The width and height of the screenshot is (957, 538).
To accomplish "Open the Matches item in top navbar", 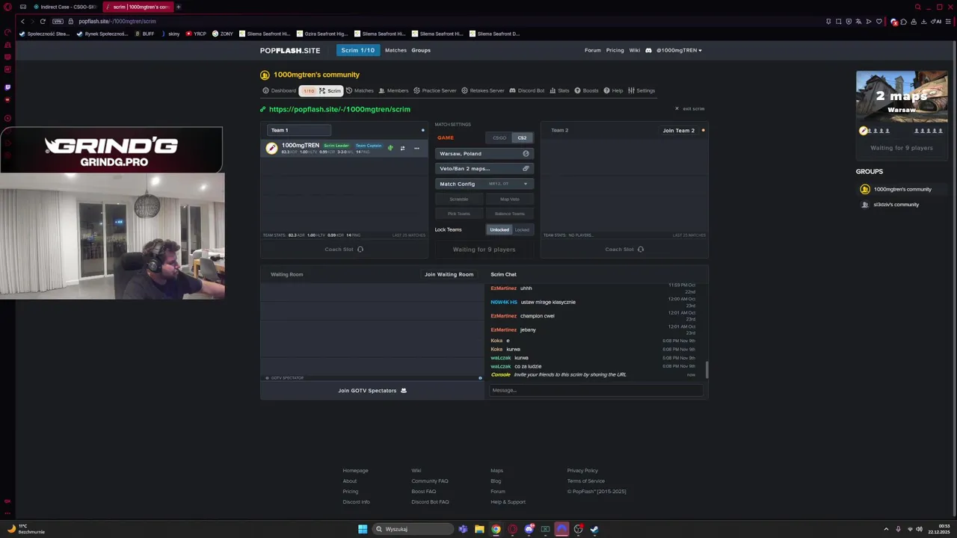I will [x=396, y=50].
